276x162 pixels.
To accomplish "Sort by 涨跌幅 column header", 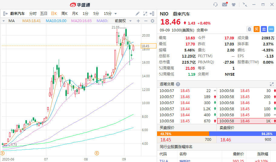I will (263, 154).
